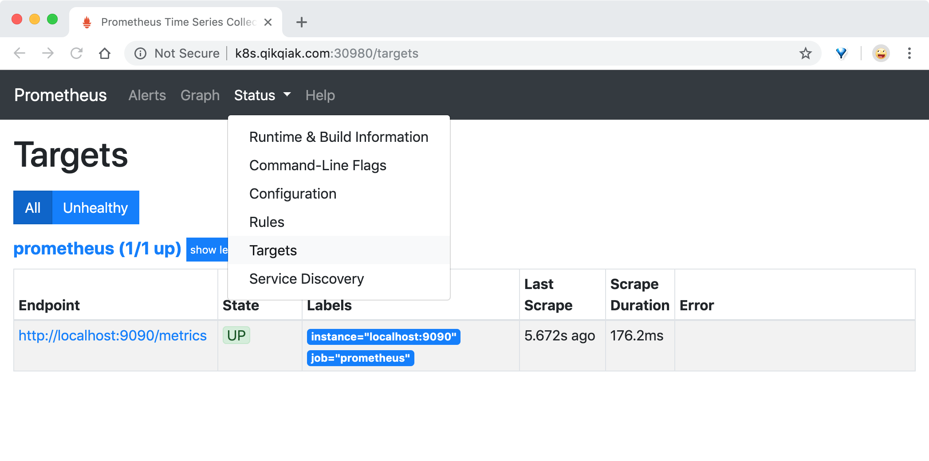View site info via Not Secure icon
Image resolution: width=929 pixels, height=461 pixels.
[x=141, y=54]
